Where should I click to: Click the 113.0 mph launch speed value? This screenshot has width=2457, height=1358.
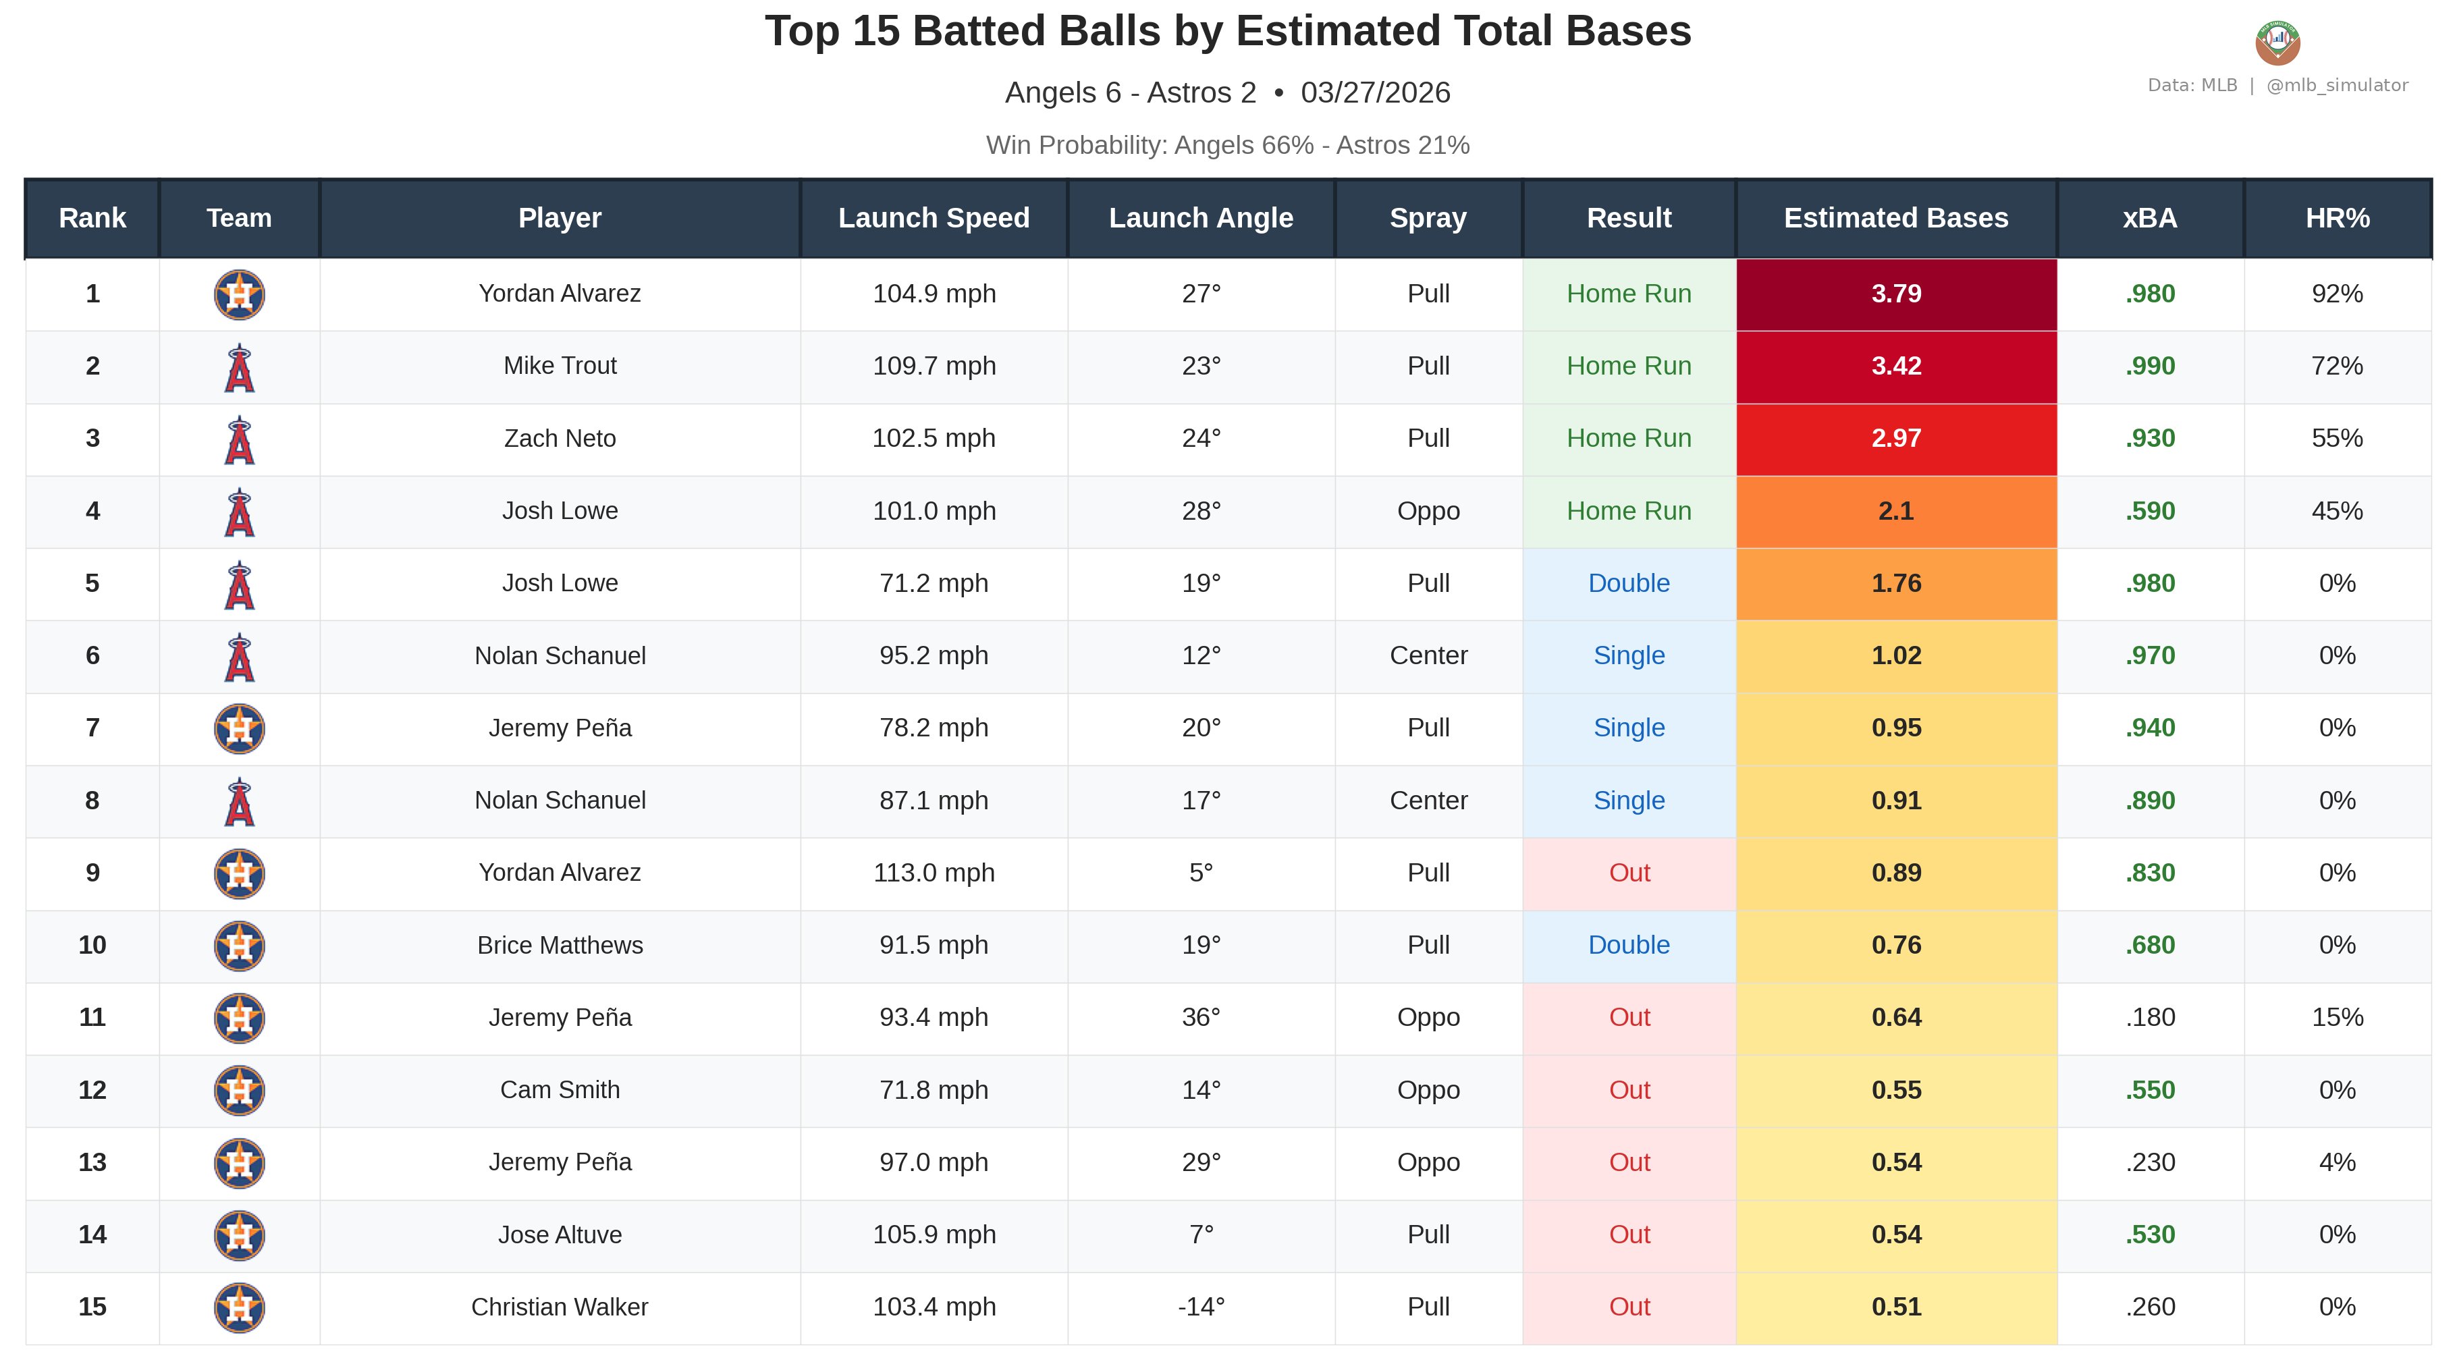pos(934,873)
